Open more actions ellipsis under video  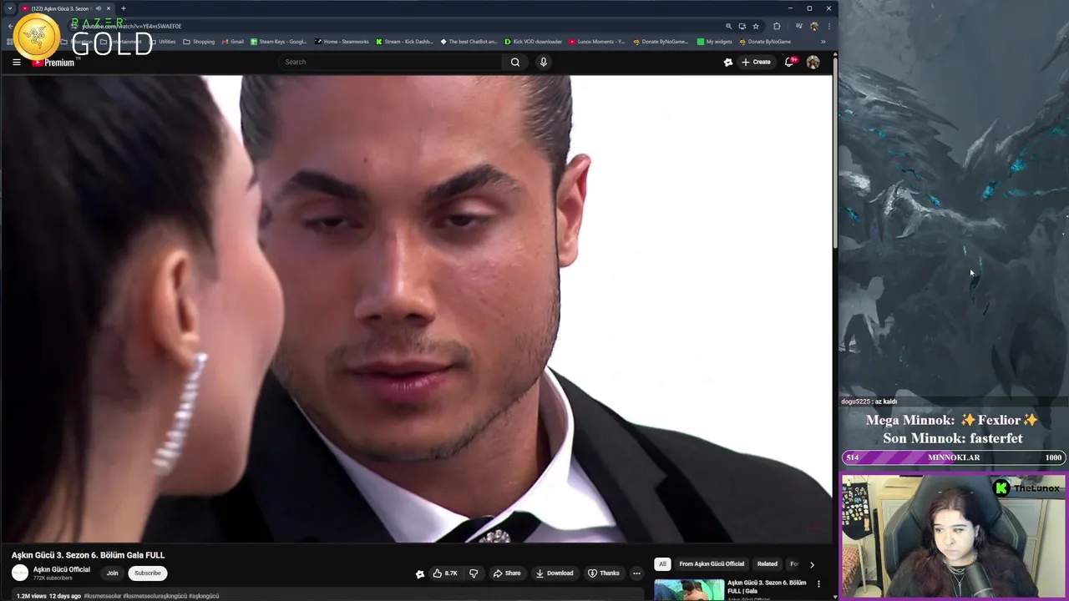tap(636, 573)
